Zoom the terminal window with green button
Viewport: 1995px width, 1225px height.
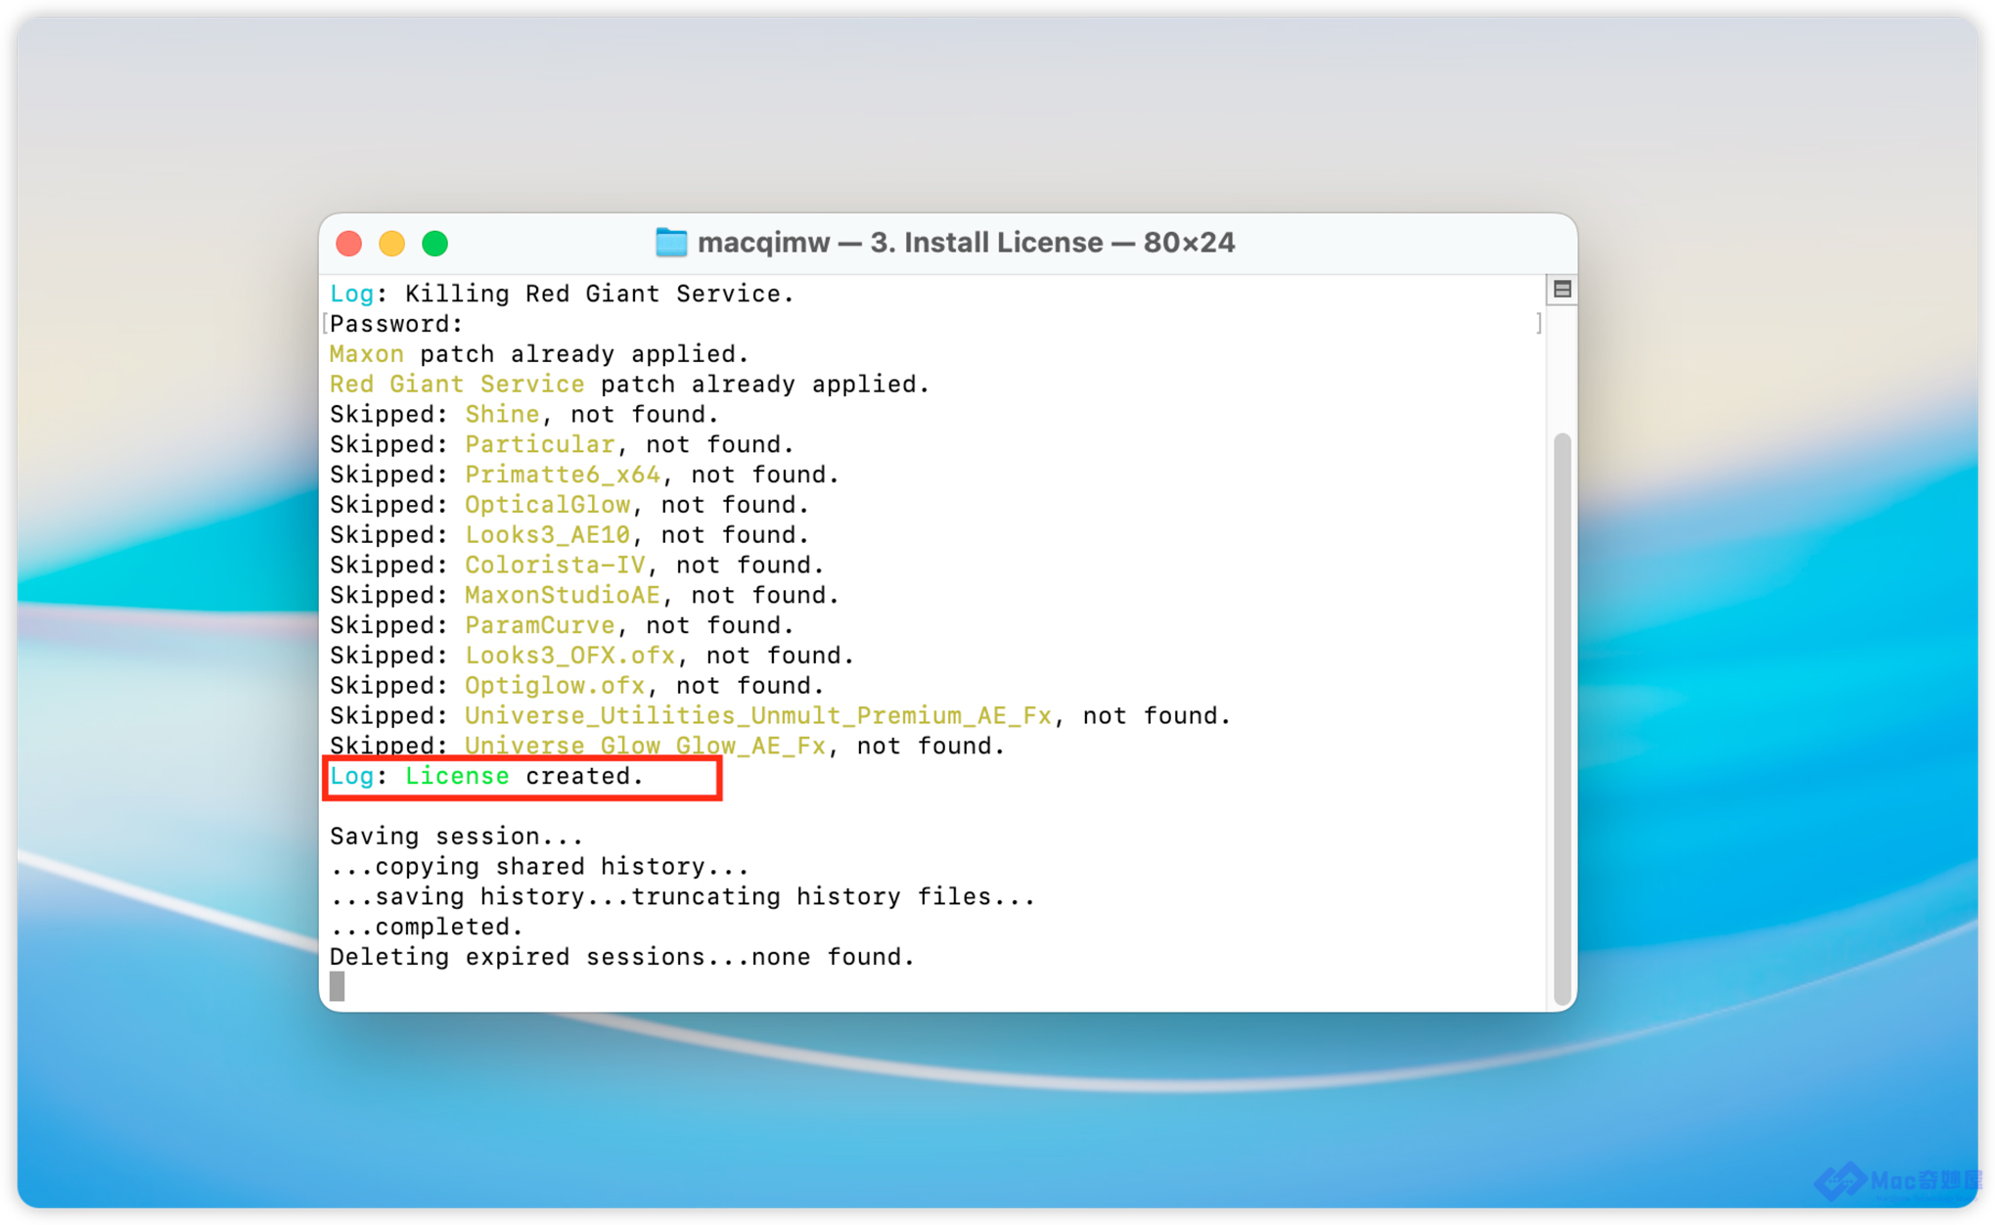pos(435,244)
